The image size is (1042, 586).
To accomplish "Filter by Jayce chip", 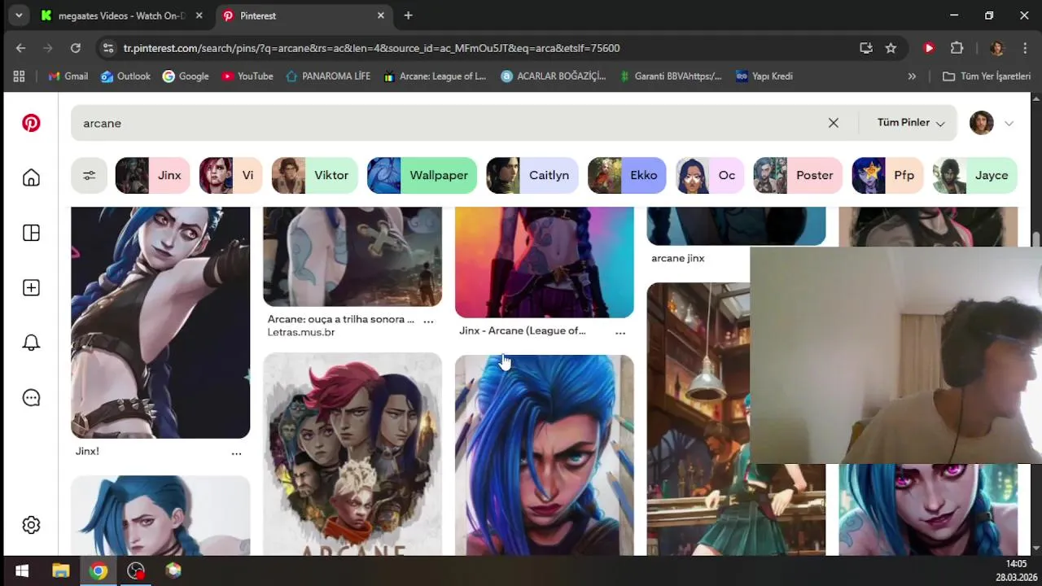I will click(975, 175).
